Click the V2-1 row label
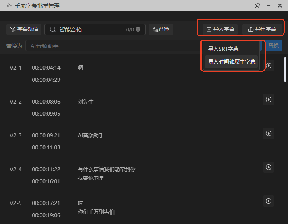288x224 pixels. [x=15, y=68]
